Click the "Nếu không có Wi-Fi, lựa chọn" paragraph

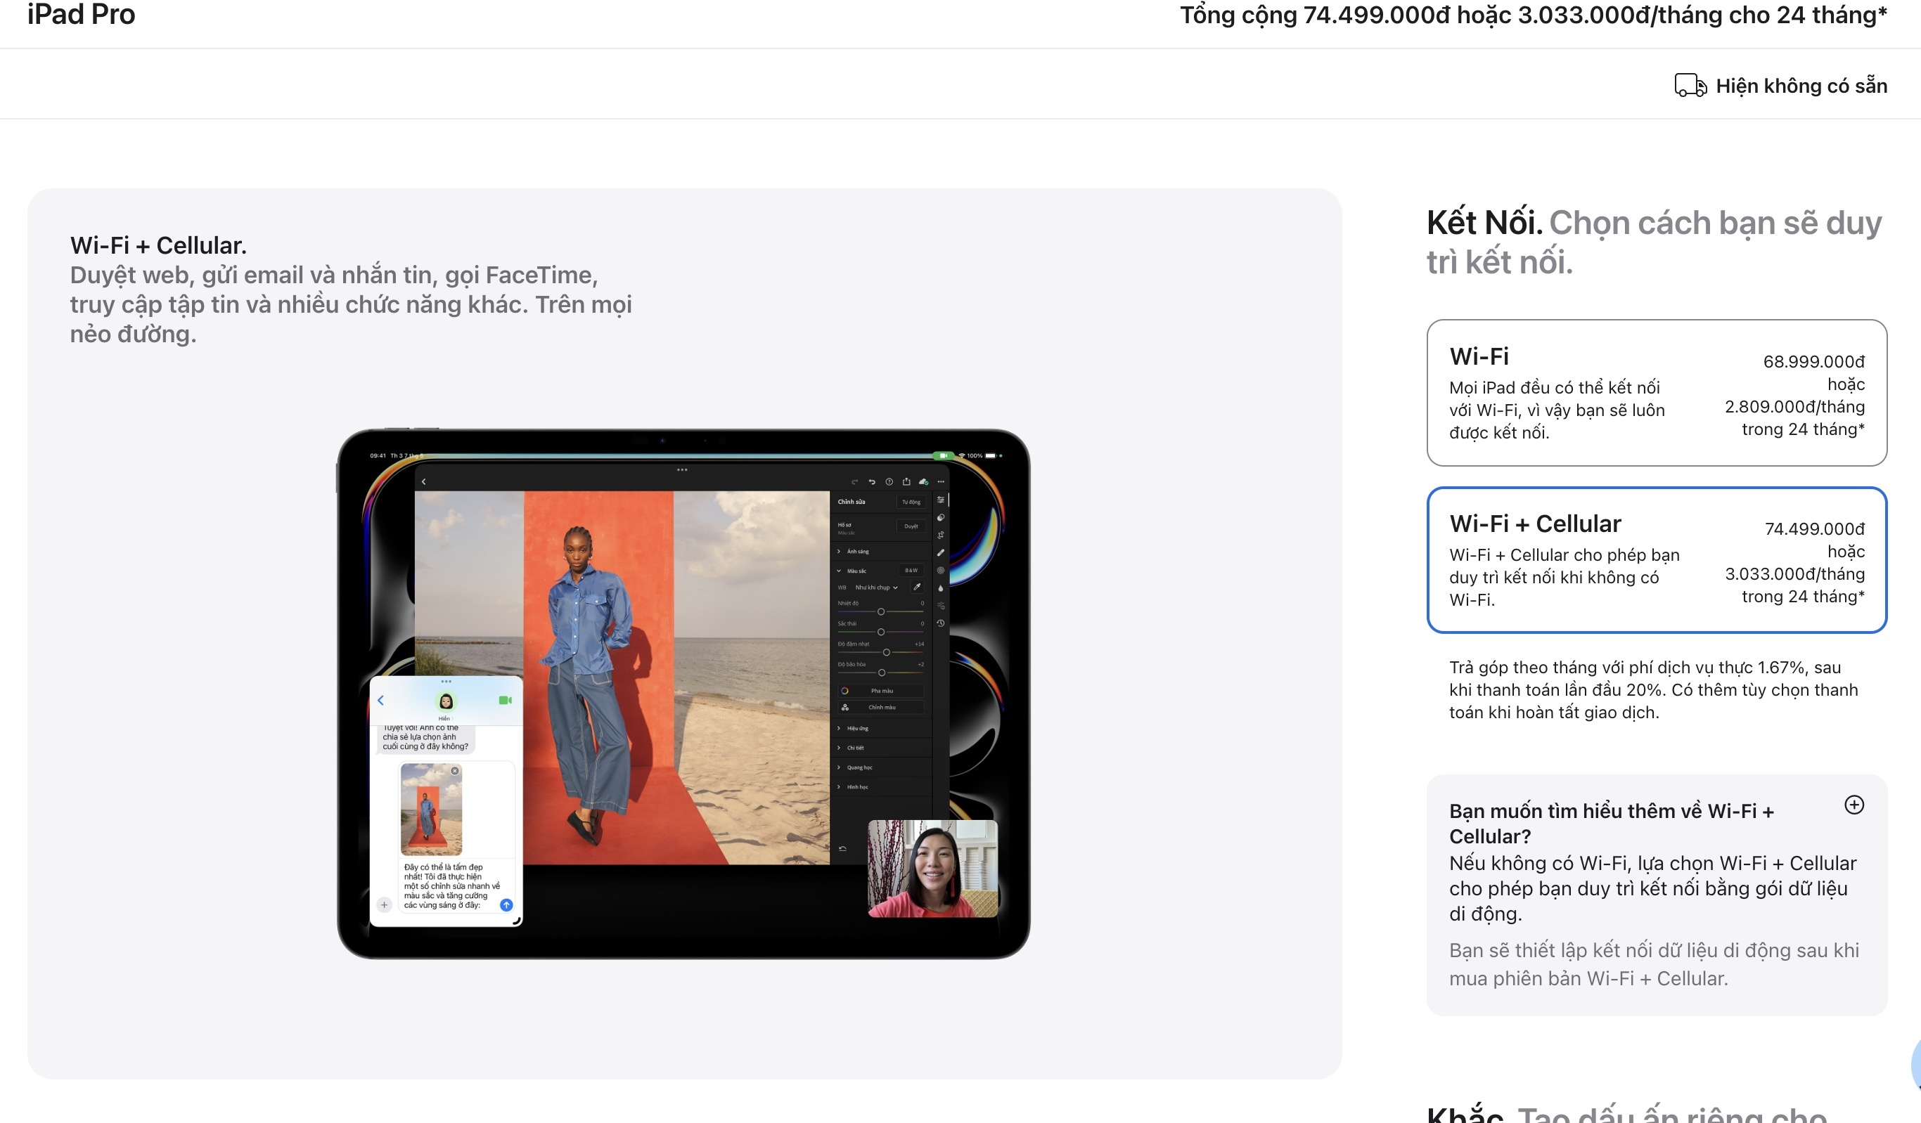1652,888
